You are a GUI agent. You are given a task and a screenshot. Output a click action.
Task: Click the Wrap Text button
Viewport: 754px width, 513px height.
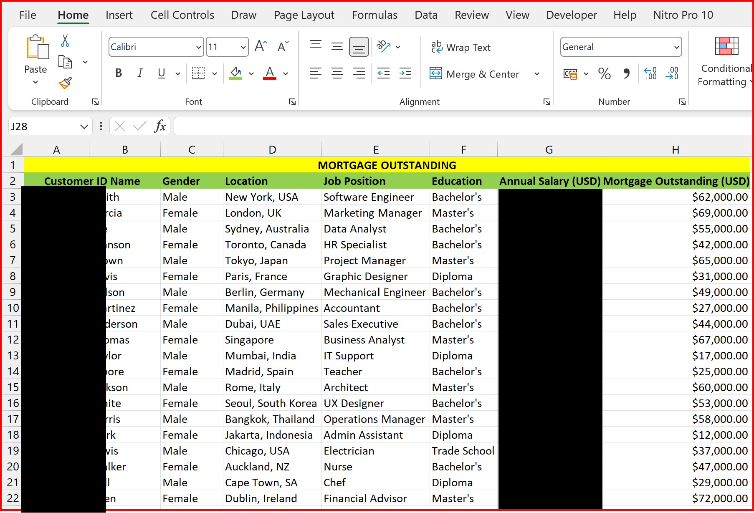[x=460, y=47]
